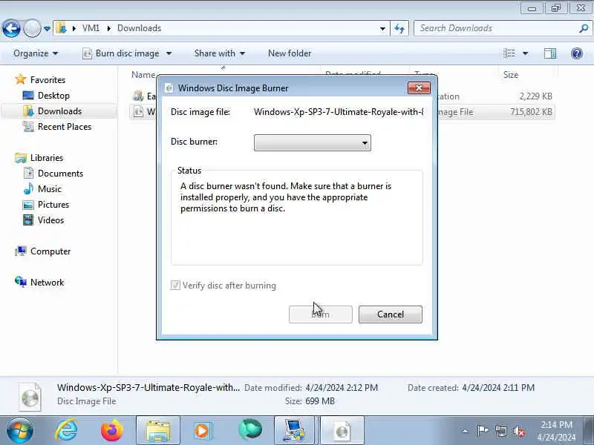Click the disc image thumbnail in details pane
Screen dimensions: 594x445
(30, 396)
